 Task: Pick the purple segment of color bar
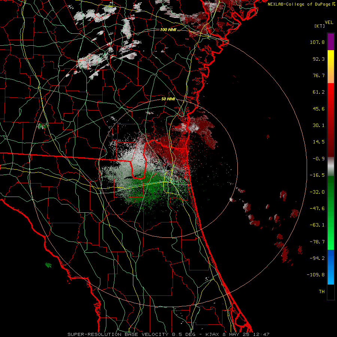coord(331,42)
